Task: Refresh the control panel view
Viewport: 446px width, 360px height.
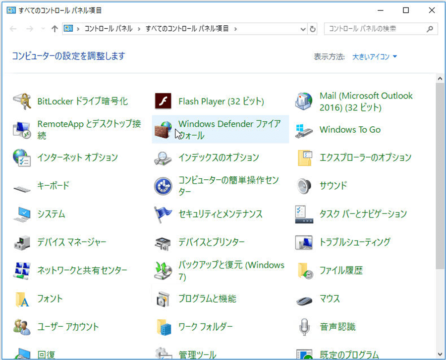Action: (313, 29)
